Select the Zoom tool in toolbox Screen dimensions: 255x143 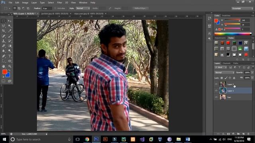click(x=10, y=66)
